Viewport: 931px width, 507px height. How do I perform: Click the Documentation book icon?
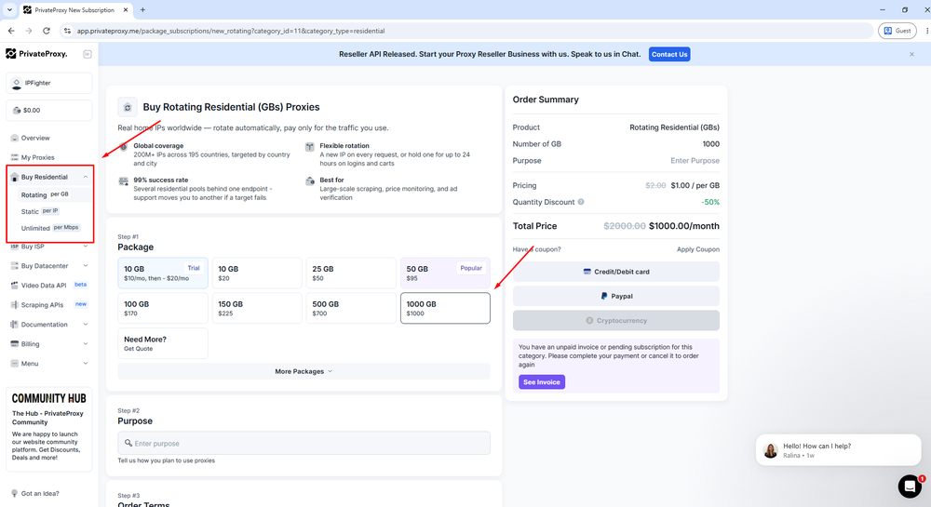(x=14, y=325)
